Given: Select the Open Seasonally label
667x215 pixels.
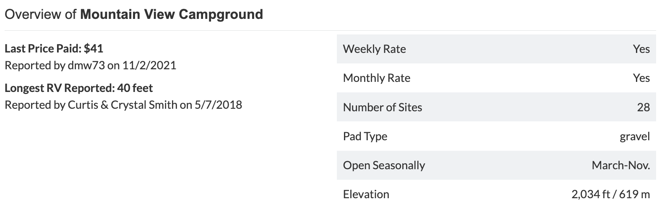Looking at the screenshot, I should pos(384,165).
